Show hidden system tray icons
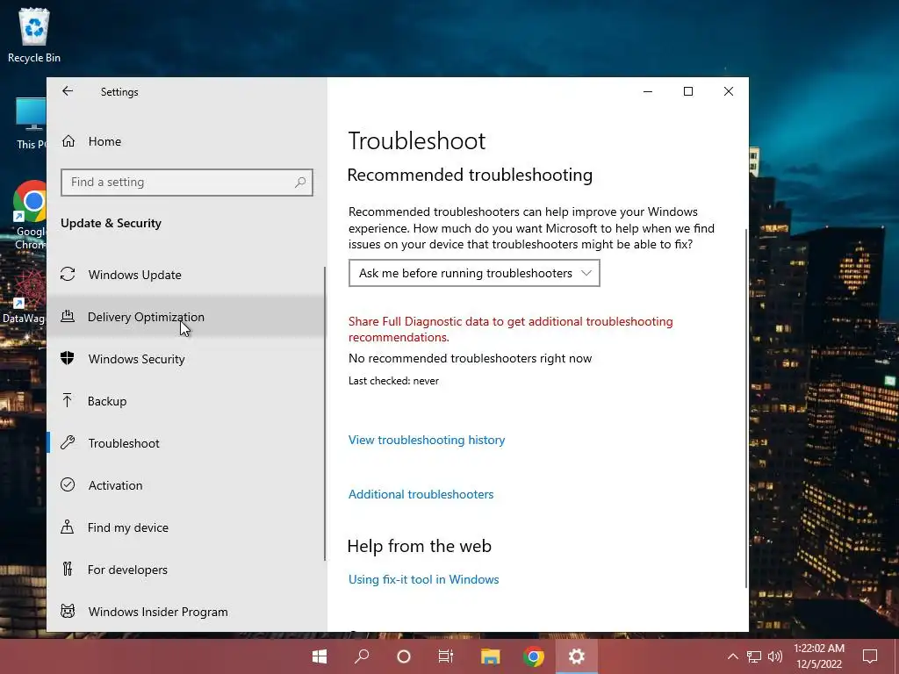The height and width of the screenshot is (674, 899). pyautogui.click(x=733, y=656)
